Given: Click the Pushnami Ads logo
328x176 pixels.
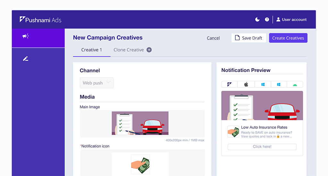Looking at the screenshot, I should [40, 20].
